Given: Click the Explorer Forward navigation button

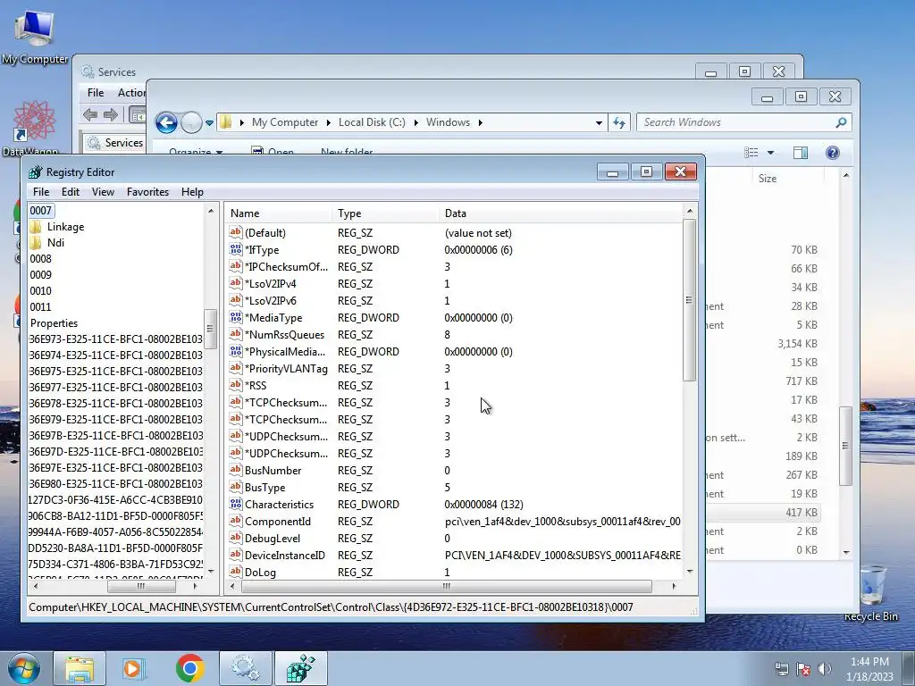Looking at the screenshot, I should 191,122.
